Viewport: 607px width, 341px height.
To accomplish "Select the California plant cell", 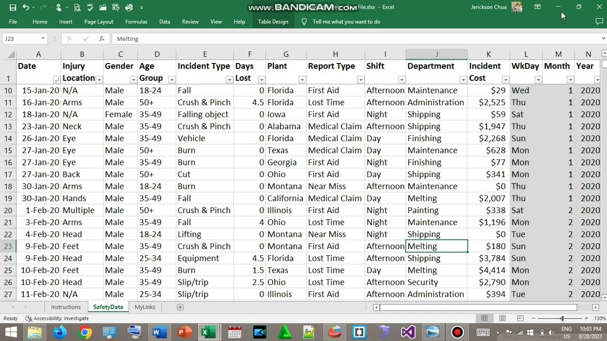I will click(286, 198).
